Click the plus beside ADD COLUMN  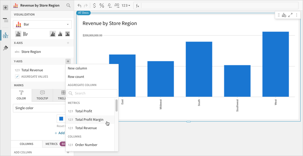click(68, 152)
